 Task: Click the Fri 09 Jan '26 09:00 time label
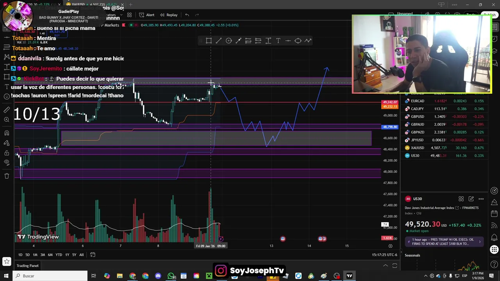211,246
